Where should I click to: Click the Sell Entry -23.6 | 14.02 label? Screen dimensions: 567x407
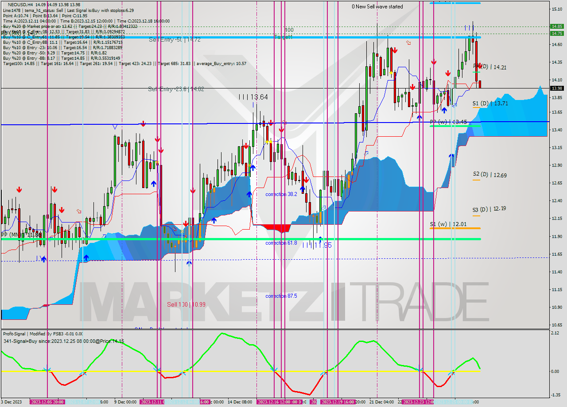tap(176, 89)
